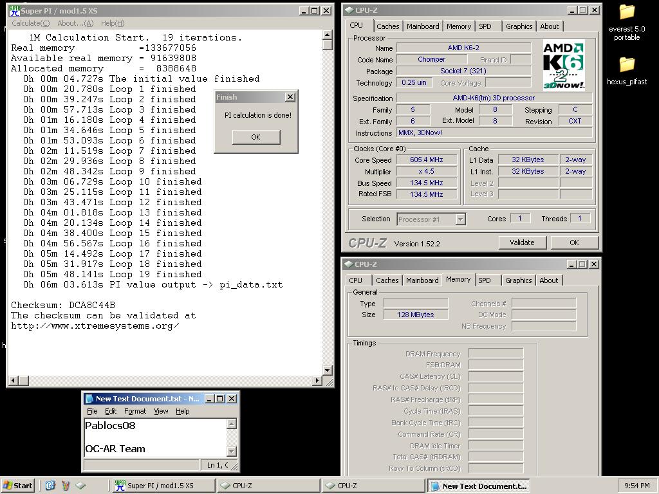659x494 pixels.
Task: Open Notepad Edit menu
Action: pyautogui.click(x=111, y=411)
